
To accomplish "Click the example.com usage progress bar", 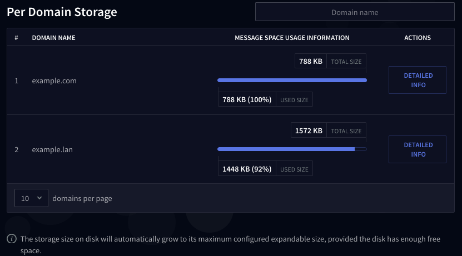I will [292, 81].
